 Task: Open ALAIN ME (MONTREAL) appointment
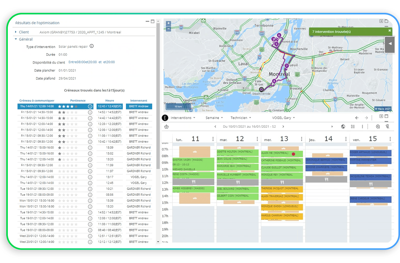pos(282,154)
